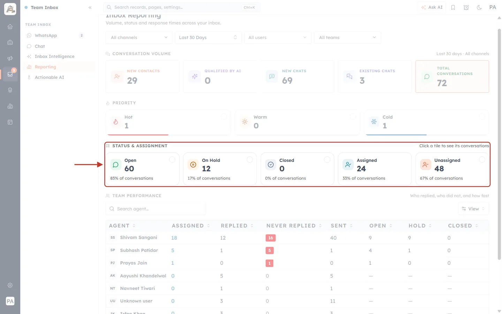Open the calendar icon in left rail
Screen dimensions: 502x314
tap(10, 122)
